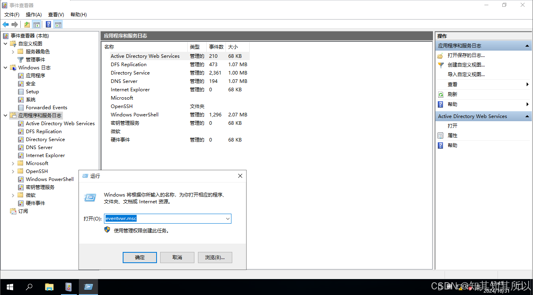Click the Back arrow toolbar icon

click(x=6, y=24)
